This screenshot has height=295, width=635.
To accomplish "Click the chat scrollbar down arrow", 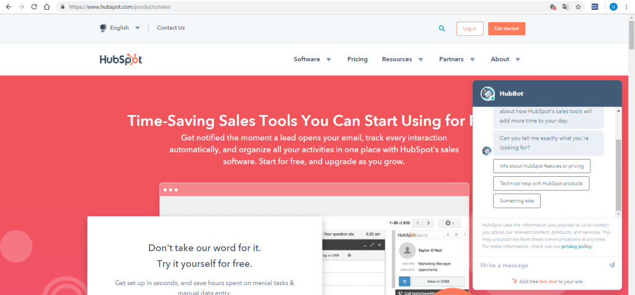I will coord(618,214).
